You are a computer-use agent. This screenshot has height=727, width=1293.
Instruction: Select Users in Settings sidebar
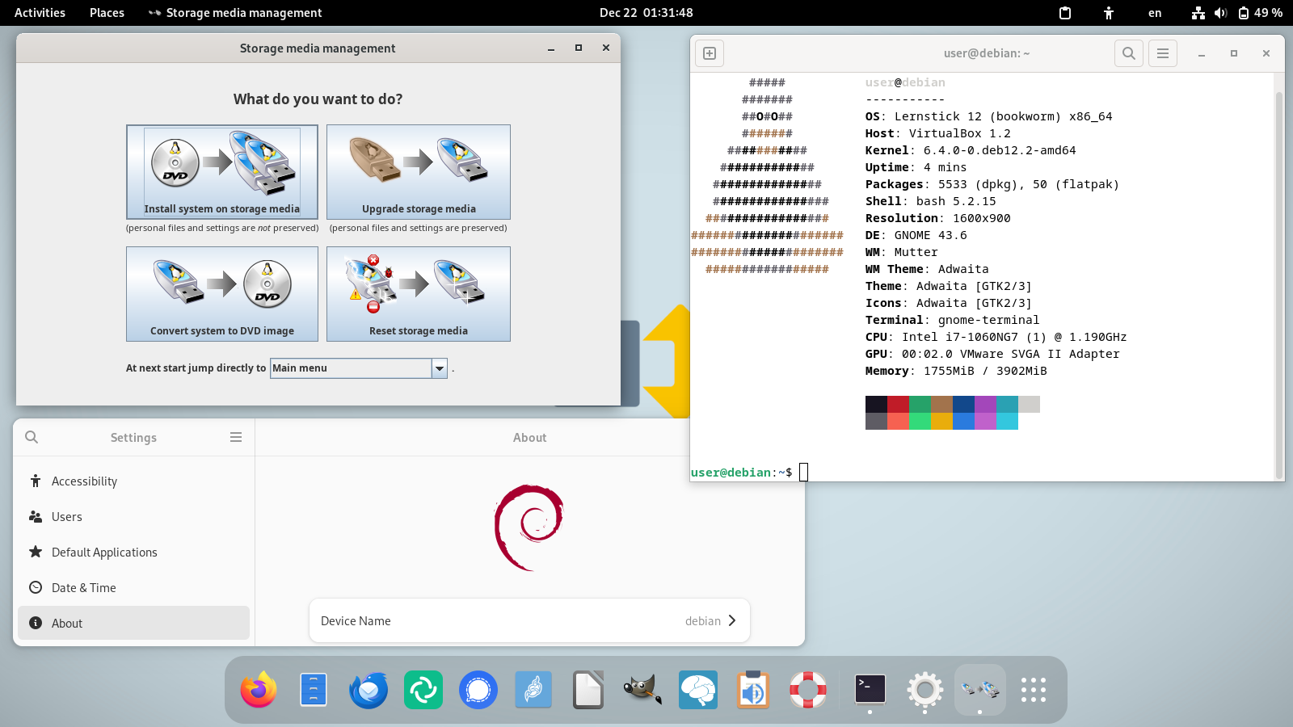133,517
